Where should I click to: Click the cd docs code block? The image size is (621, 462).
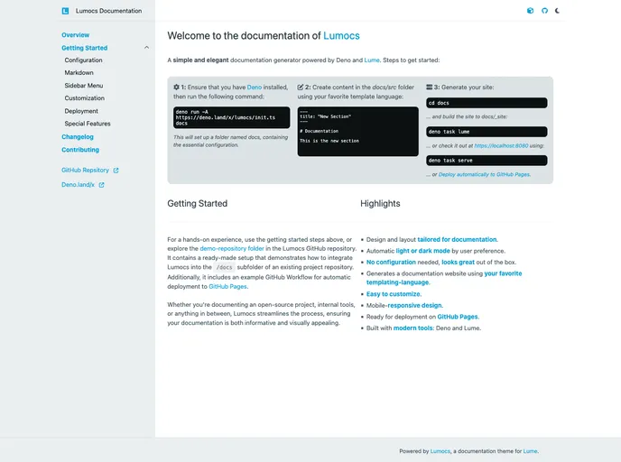point(487,103)
